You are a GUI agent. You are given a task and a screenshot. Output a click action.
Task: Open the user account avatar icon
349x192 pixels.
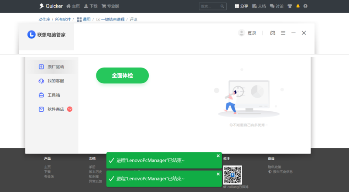pos(305,6)
